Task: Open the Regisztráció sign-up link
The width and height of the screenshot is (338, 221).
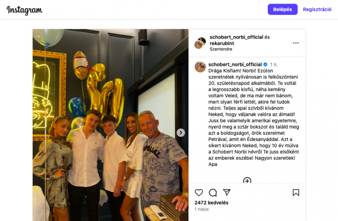Action: point(317,10)
